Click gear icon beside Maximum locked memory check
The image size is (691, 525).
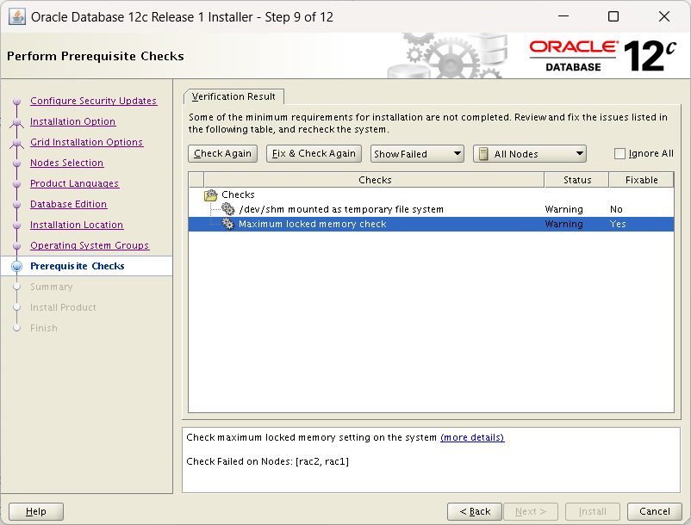227,224
